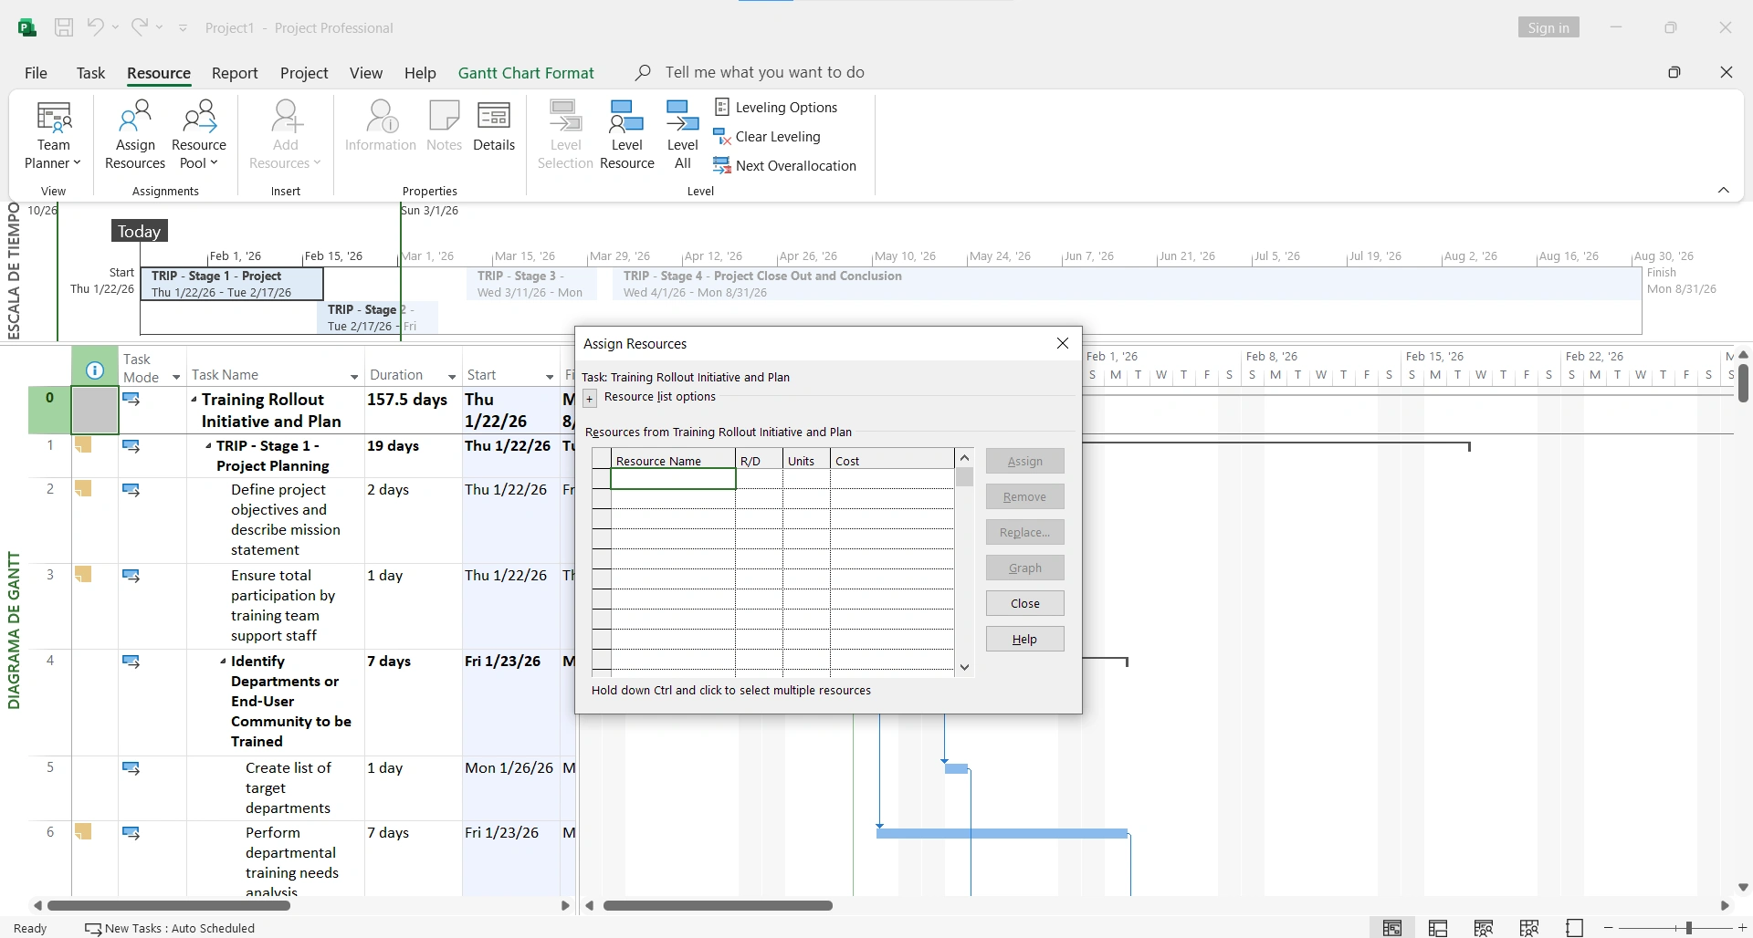1753x938 pixels.
Task: Open resource Information
Action: [381, 128]
